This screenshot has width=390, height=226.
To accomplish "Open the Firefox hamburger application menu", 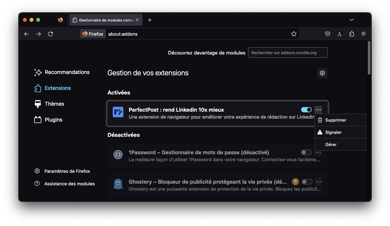I will [x=363, y=34].
